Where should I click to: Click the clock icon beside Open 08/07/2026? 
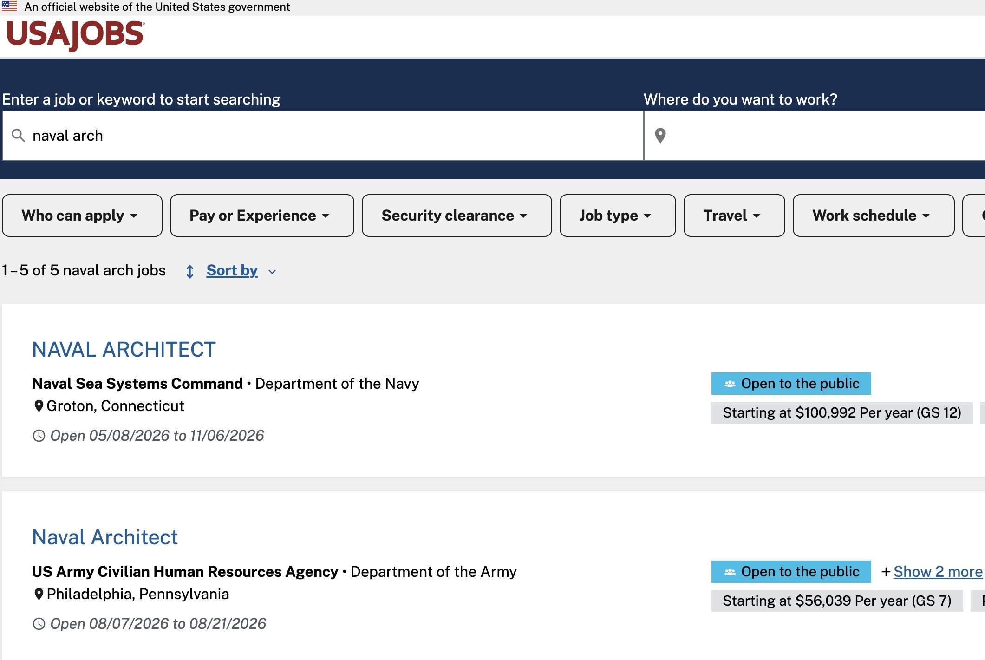point(39,624)
